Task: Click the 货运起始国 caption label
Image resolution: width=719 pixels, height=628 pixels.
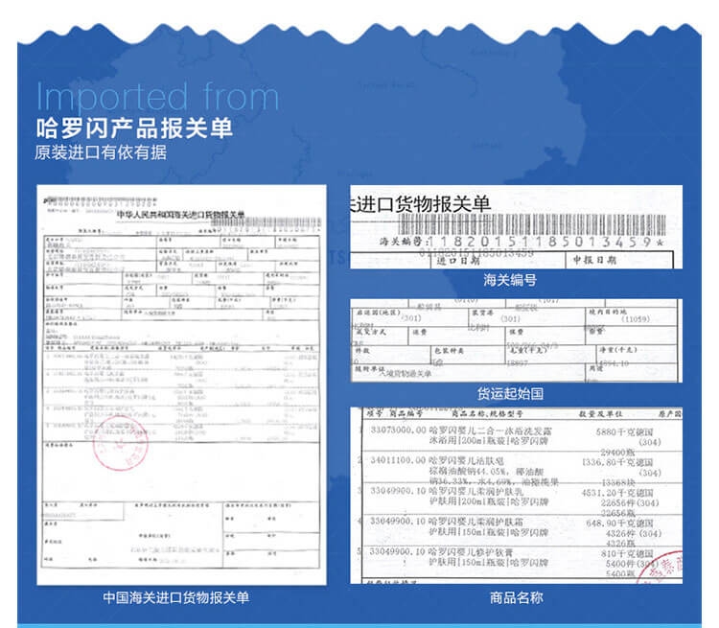Action: click(x=515, y=394)
